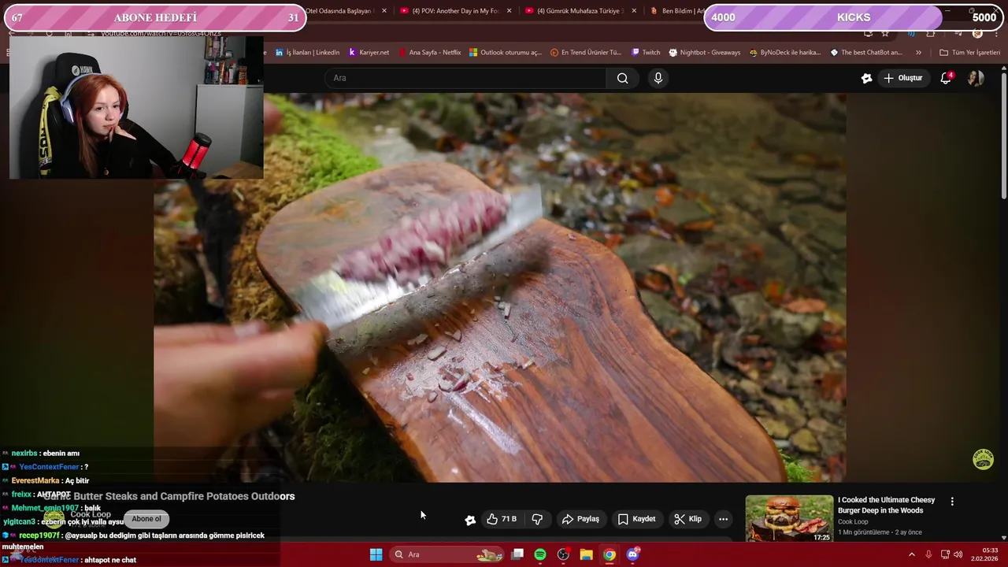Switch to Gümrük Muhafaza Türkiye tab
The height and width of the screenshot is (567, 1008).
point(579,11)
